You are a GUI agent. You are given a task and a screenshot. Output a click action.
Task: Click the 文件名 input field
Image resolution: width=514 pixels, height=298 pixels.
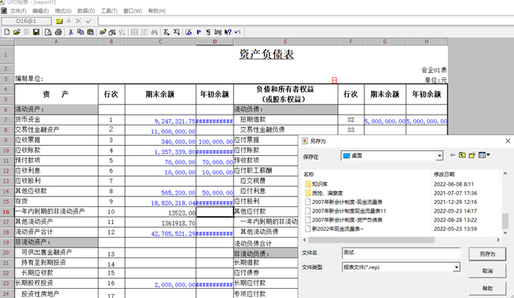click(x=401, y=253)
